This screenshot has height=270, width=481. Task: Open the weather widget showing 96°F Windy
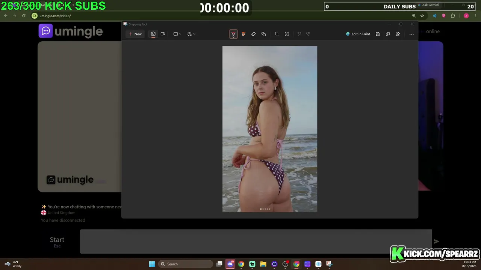[x=13, y=264]
